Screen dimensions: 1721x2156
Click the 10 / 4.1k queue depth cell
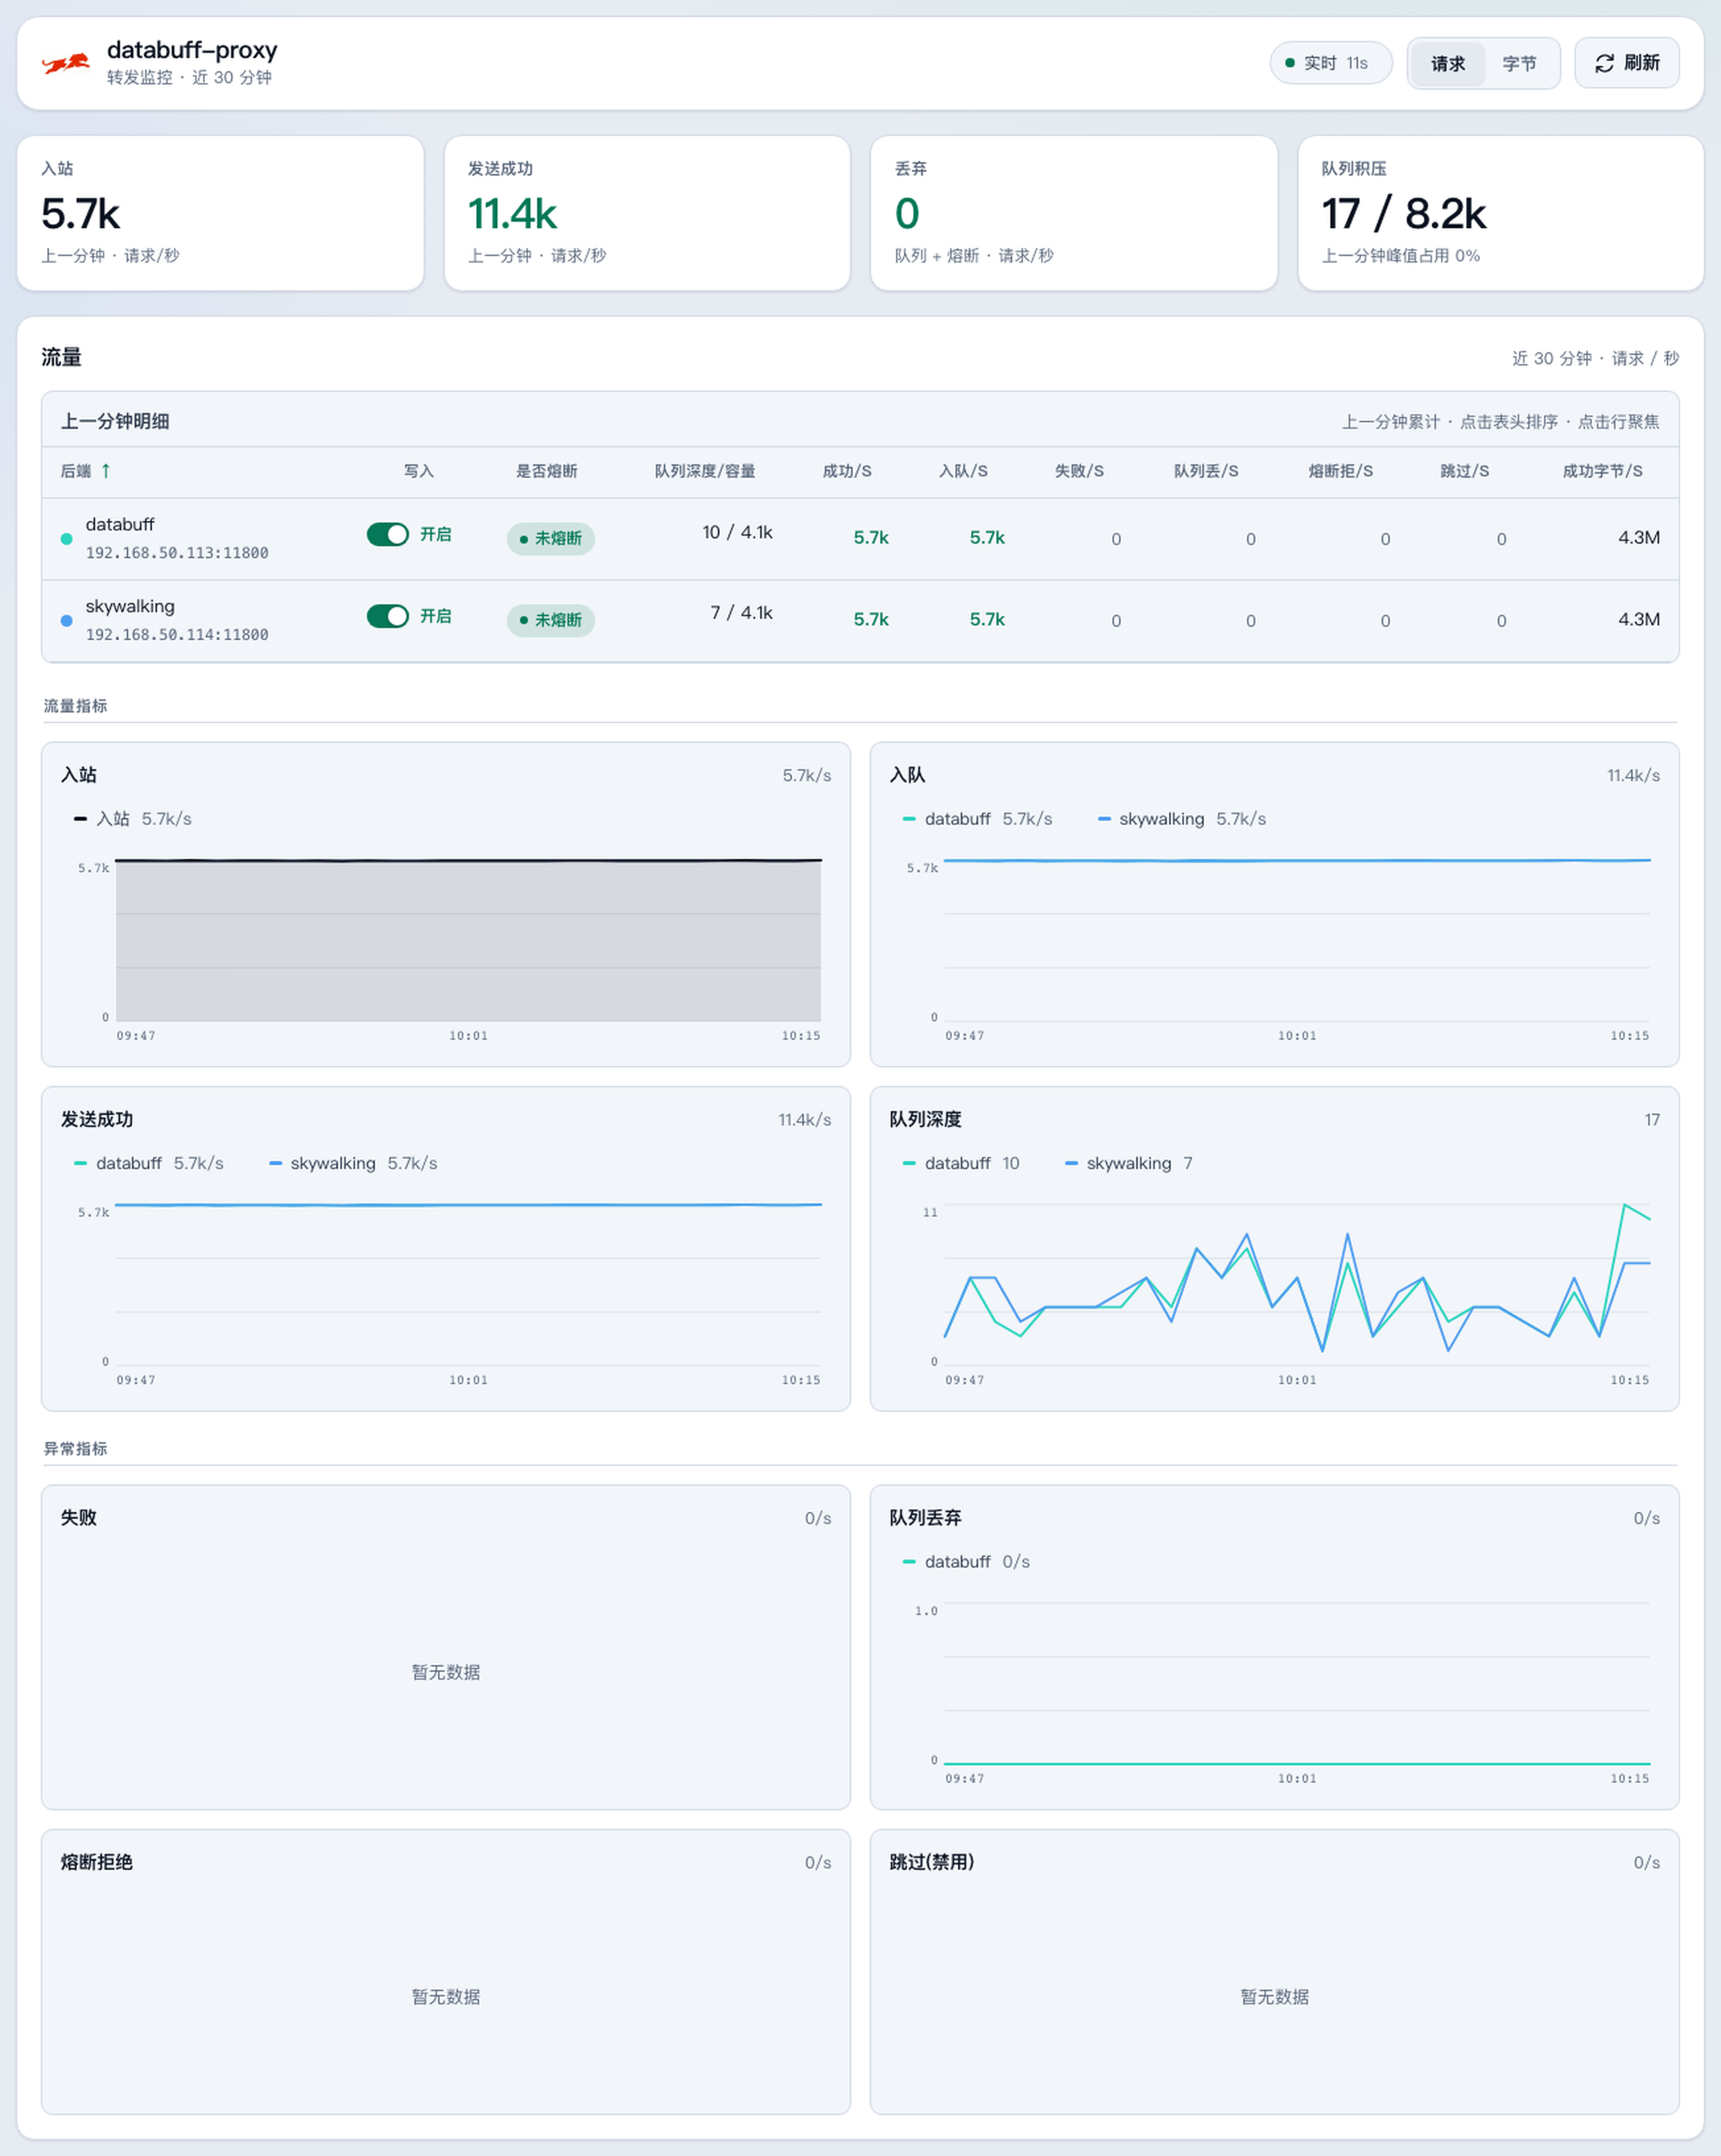[x=737, y=533]
